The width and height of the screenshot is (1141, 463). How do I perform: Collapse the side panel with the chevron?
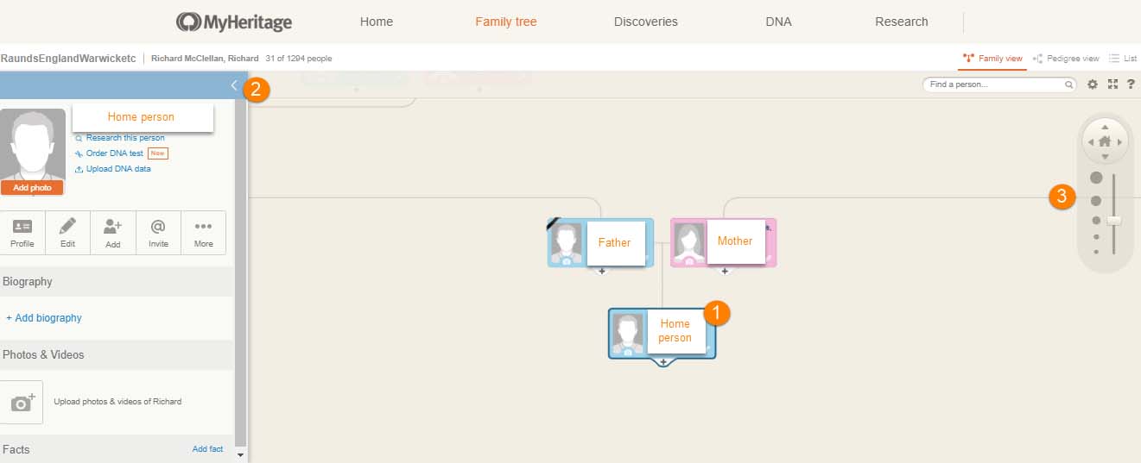click(233, 85)
